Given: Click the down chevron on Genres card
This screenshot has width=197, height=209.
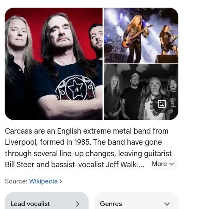Looking at the screenshot, I should coord(167,204).
